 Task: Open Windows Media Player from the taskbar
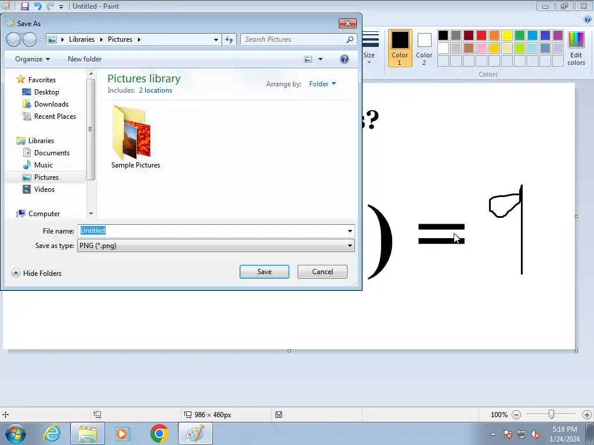(x=122, y=433)
